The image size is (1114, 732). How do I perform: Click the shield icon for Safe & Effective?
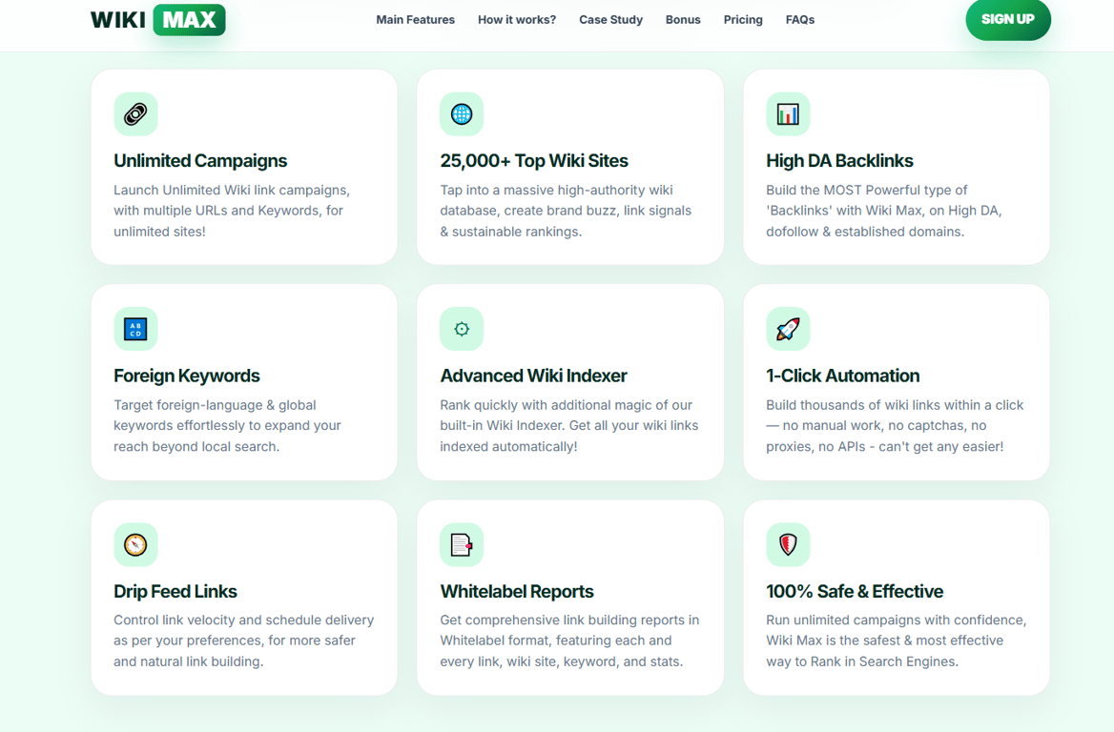(x=788, y=544)
